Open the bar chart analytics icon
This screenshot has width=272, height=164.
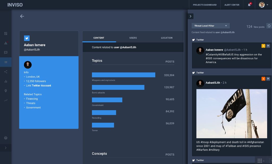pyautogui.click(x=6, y=81)
